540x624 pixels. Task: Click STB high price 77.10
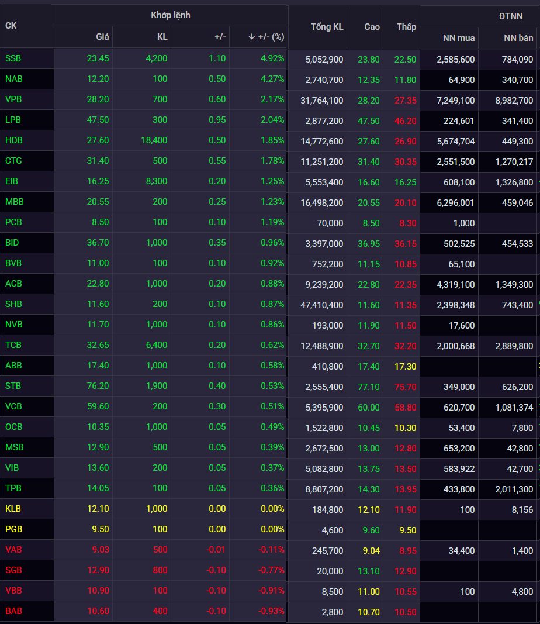[x=369, y=387]
